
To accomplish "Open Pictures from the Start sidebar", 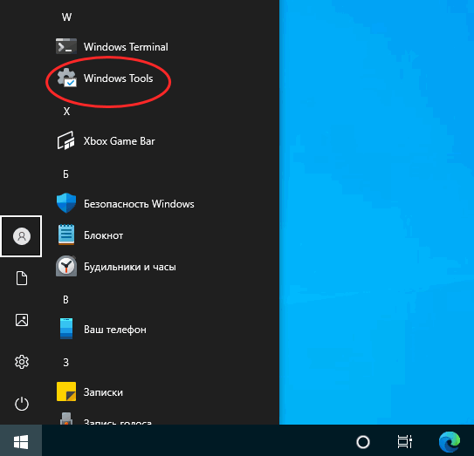I will [22, 320].
